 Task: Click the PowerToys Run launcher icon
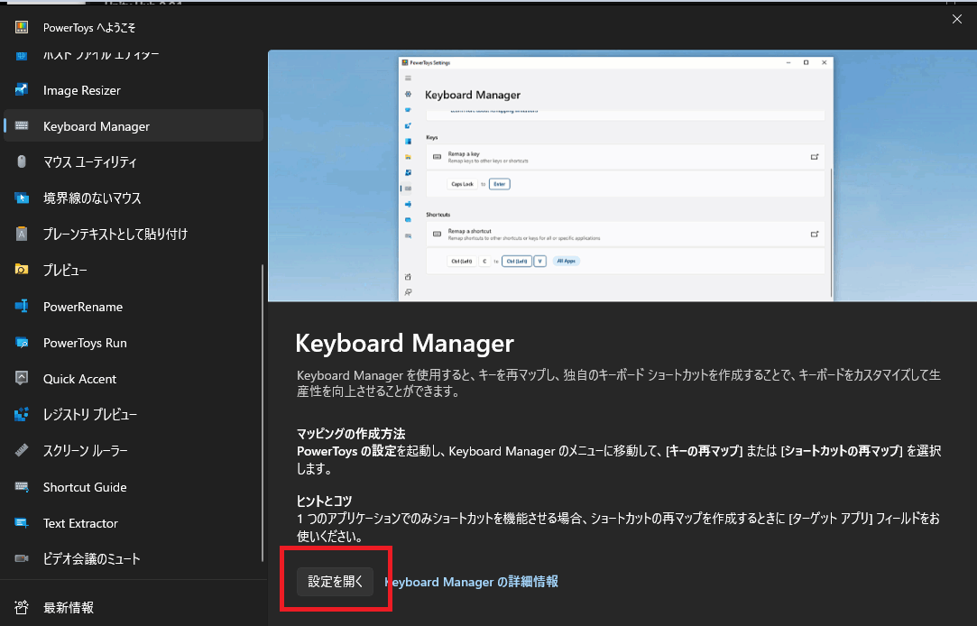21,343
